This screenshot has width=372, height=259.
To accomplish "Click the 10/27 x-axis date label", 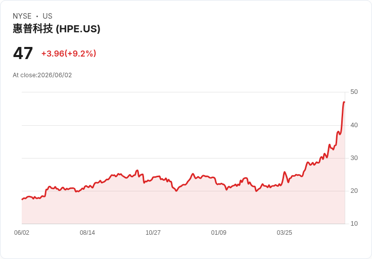I will click(153, 233).
